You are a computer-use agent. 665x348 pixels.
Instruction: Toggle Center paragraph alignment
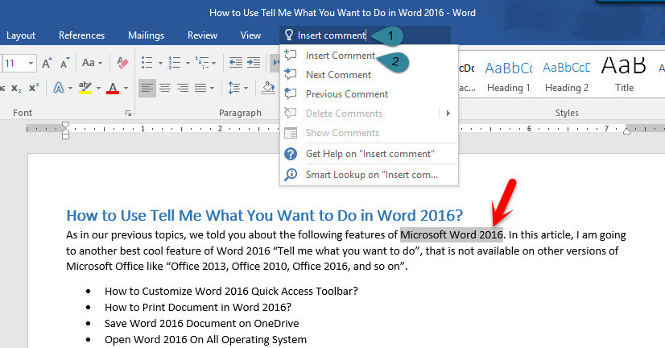tap(165, 88)
